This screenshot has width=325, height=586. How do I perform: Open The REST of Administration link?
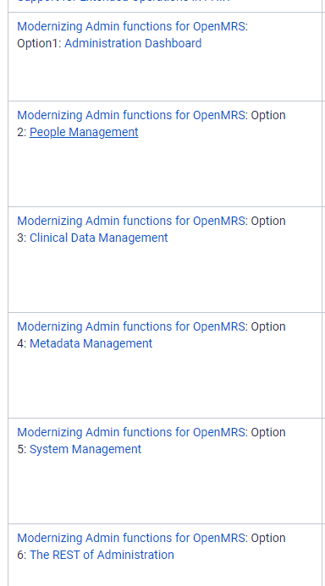click(102, 555)
